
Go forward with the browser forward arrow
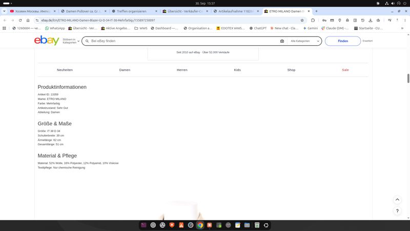(x=12, y=20)
